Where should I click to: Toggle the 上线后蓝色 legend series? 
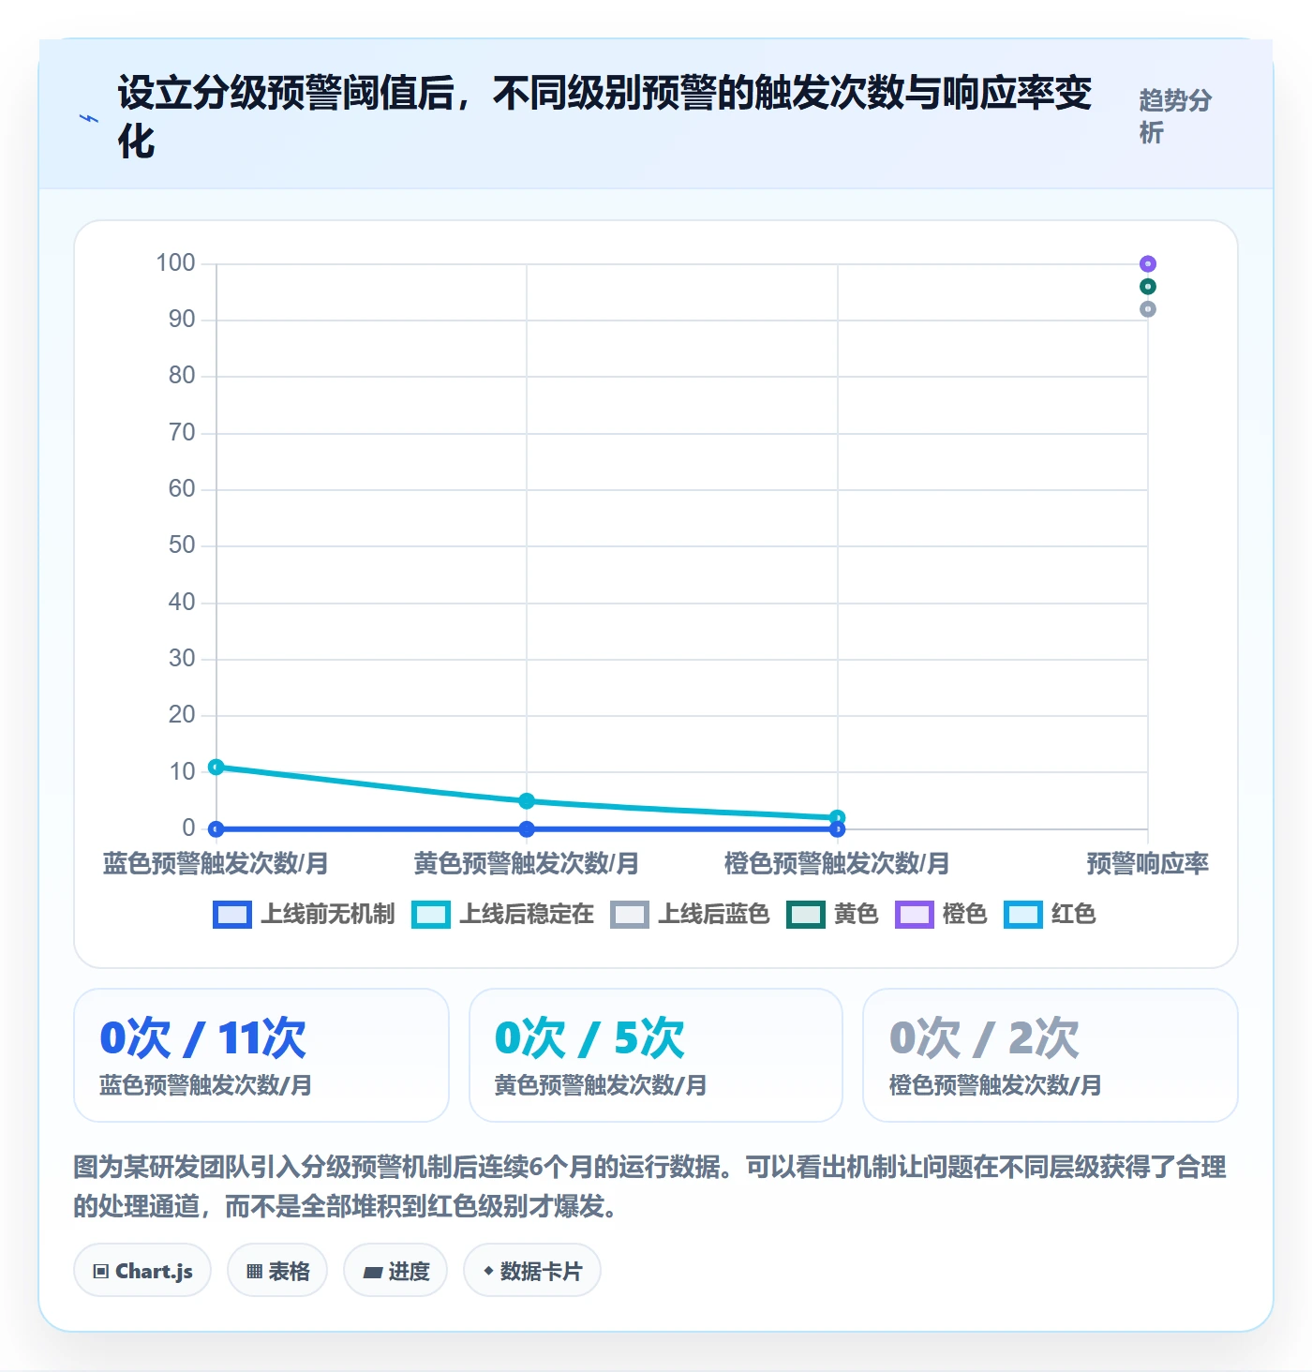point(690,914)
